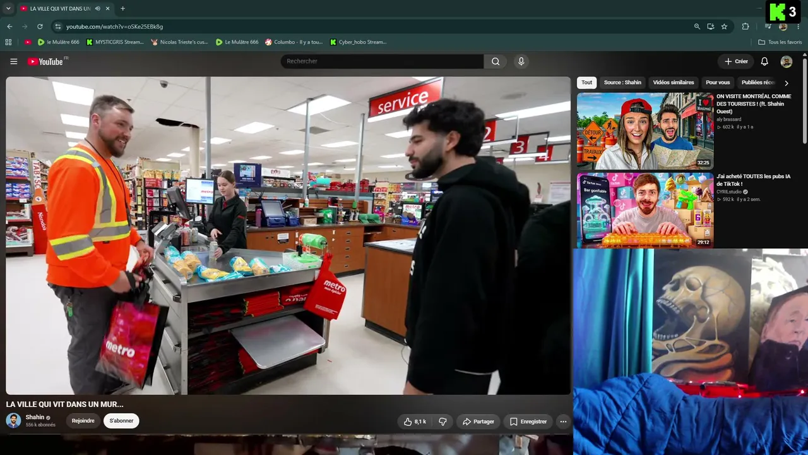808x455 pixels.
Task: Open the YouTube guide hamburger menu
Action: (x=13, y=61)
